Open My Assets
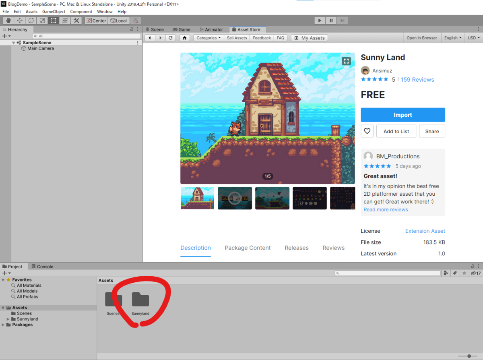This screenshot has width=483, height=360. (x=309, y=38)
